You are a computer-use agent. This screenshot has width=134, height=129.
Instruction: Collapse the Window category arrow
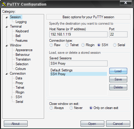[6, 46]
